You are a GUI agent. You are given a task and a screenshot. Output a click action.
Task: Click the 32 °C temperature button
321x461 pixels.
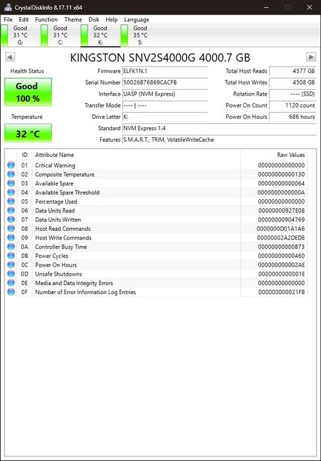pos(28,133)
